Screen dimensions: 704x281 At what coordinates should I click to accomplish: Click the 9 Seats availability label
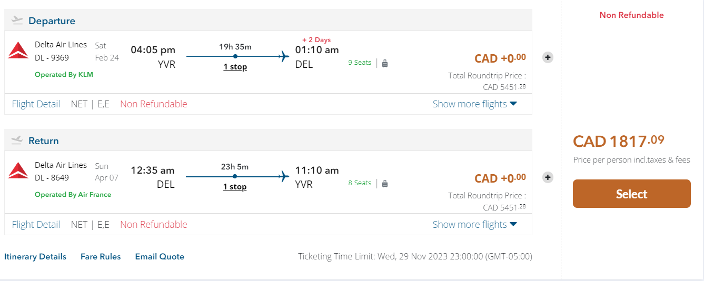pyautogui.click(x=360, y=63)
